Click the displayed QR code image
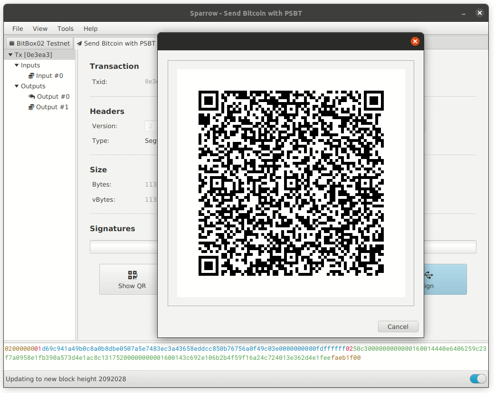The width and height of the screenshot is (494, 393). point(291,183)
